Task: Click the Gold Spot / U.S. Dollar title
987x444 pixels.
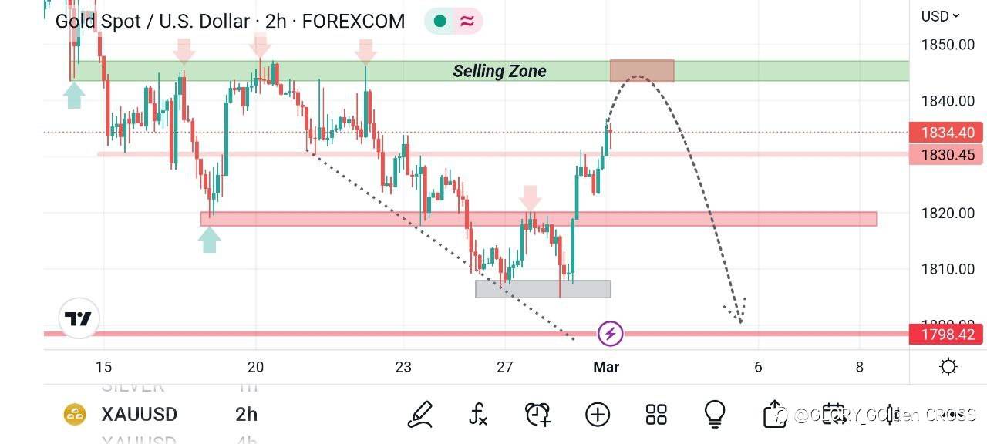Action: tap(153, 21)
